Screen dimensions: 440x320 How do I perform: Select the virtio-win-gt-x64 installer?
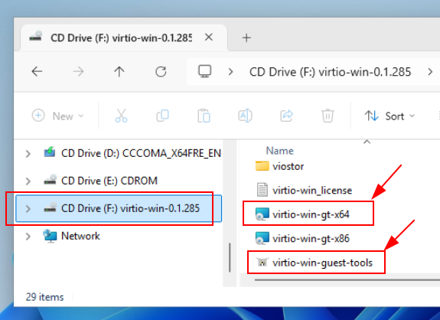click(311, 214)
